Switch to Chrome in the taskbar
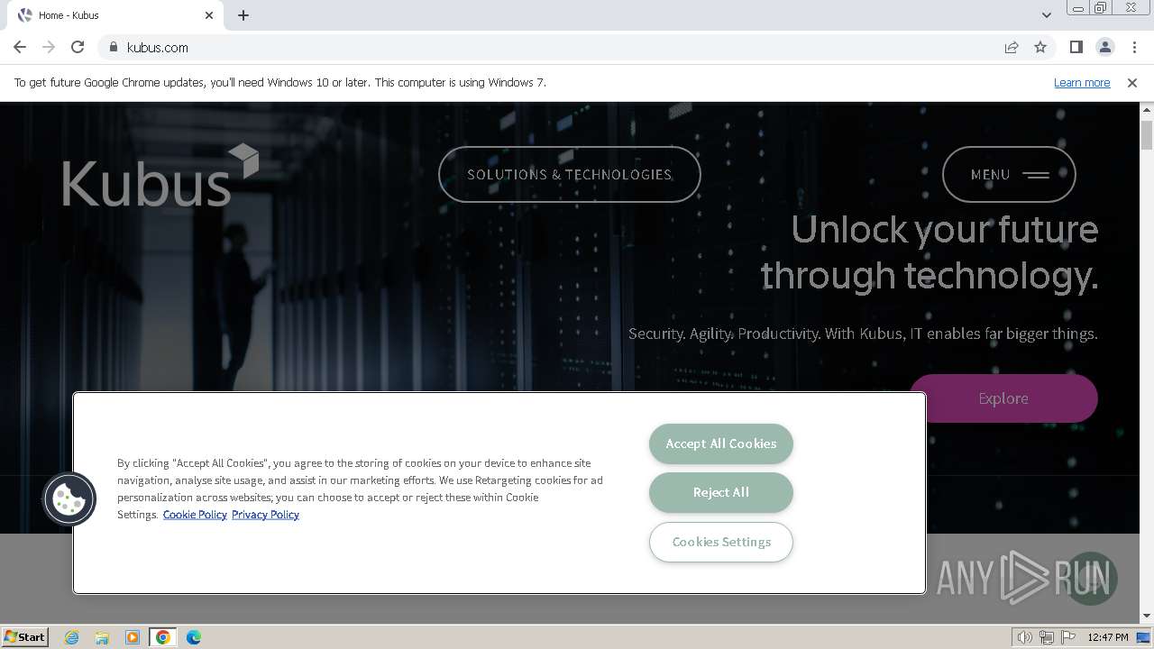Screen dimensions: 1154x649 coord(163,637)
